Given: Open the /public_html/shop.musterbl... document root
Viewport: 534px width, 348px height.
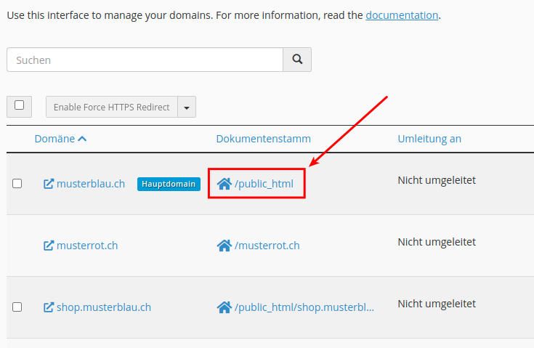Looking at the screenshot, I should tap(304, 307).
